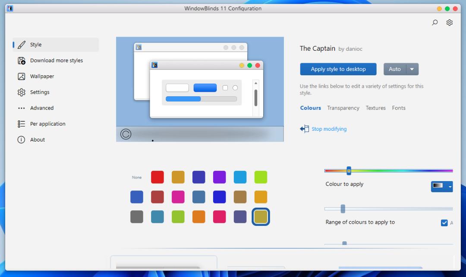
Task: Open the Colour to apply dropdown
Action: point(442,186)
